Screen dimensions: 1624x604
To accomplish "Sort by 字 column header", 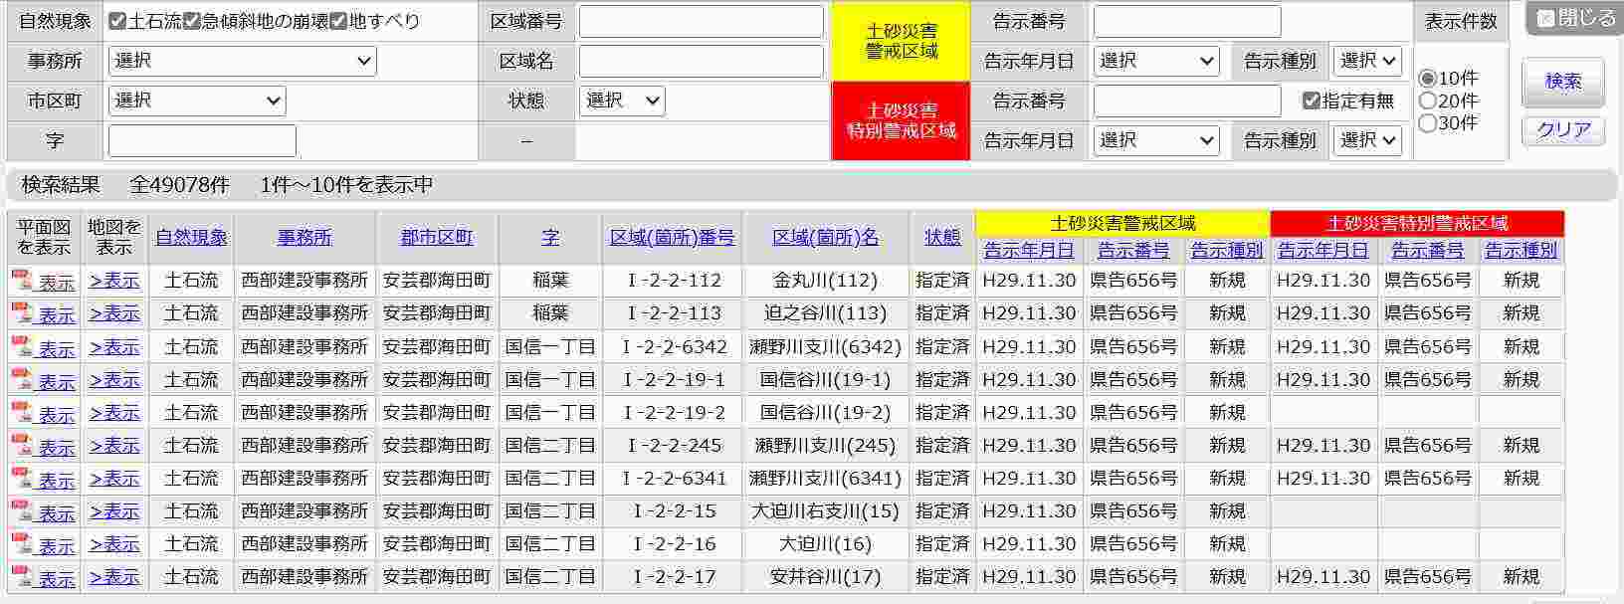I will [x=550, y=238].
